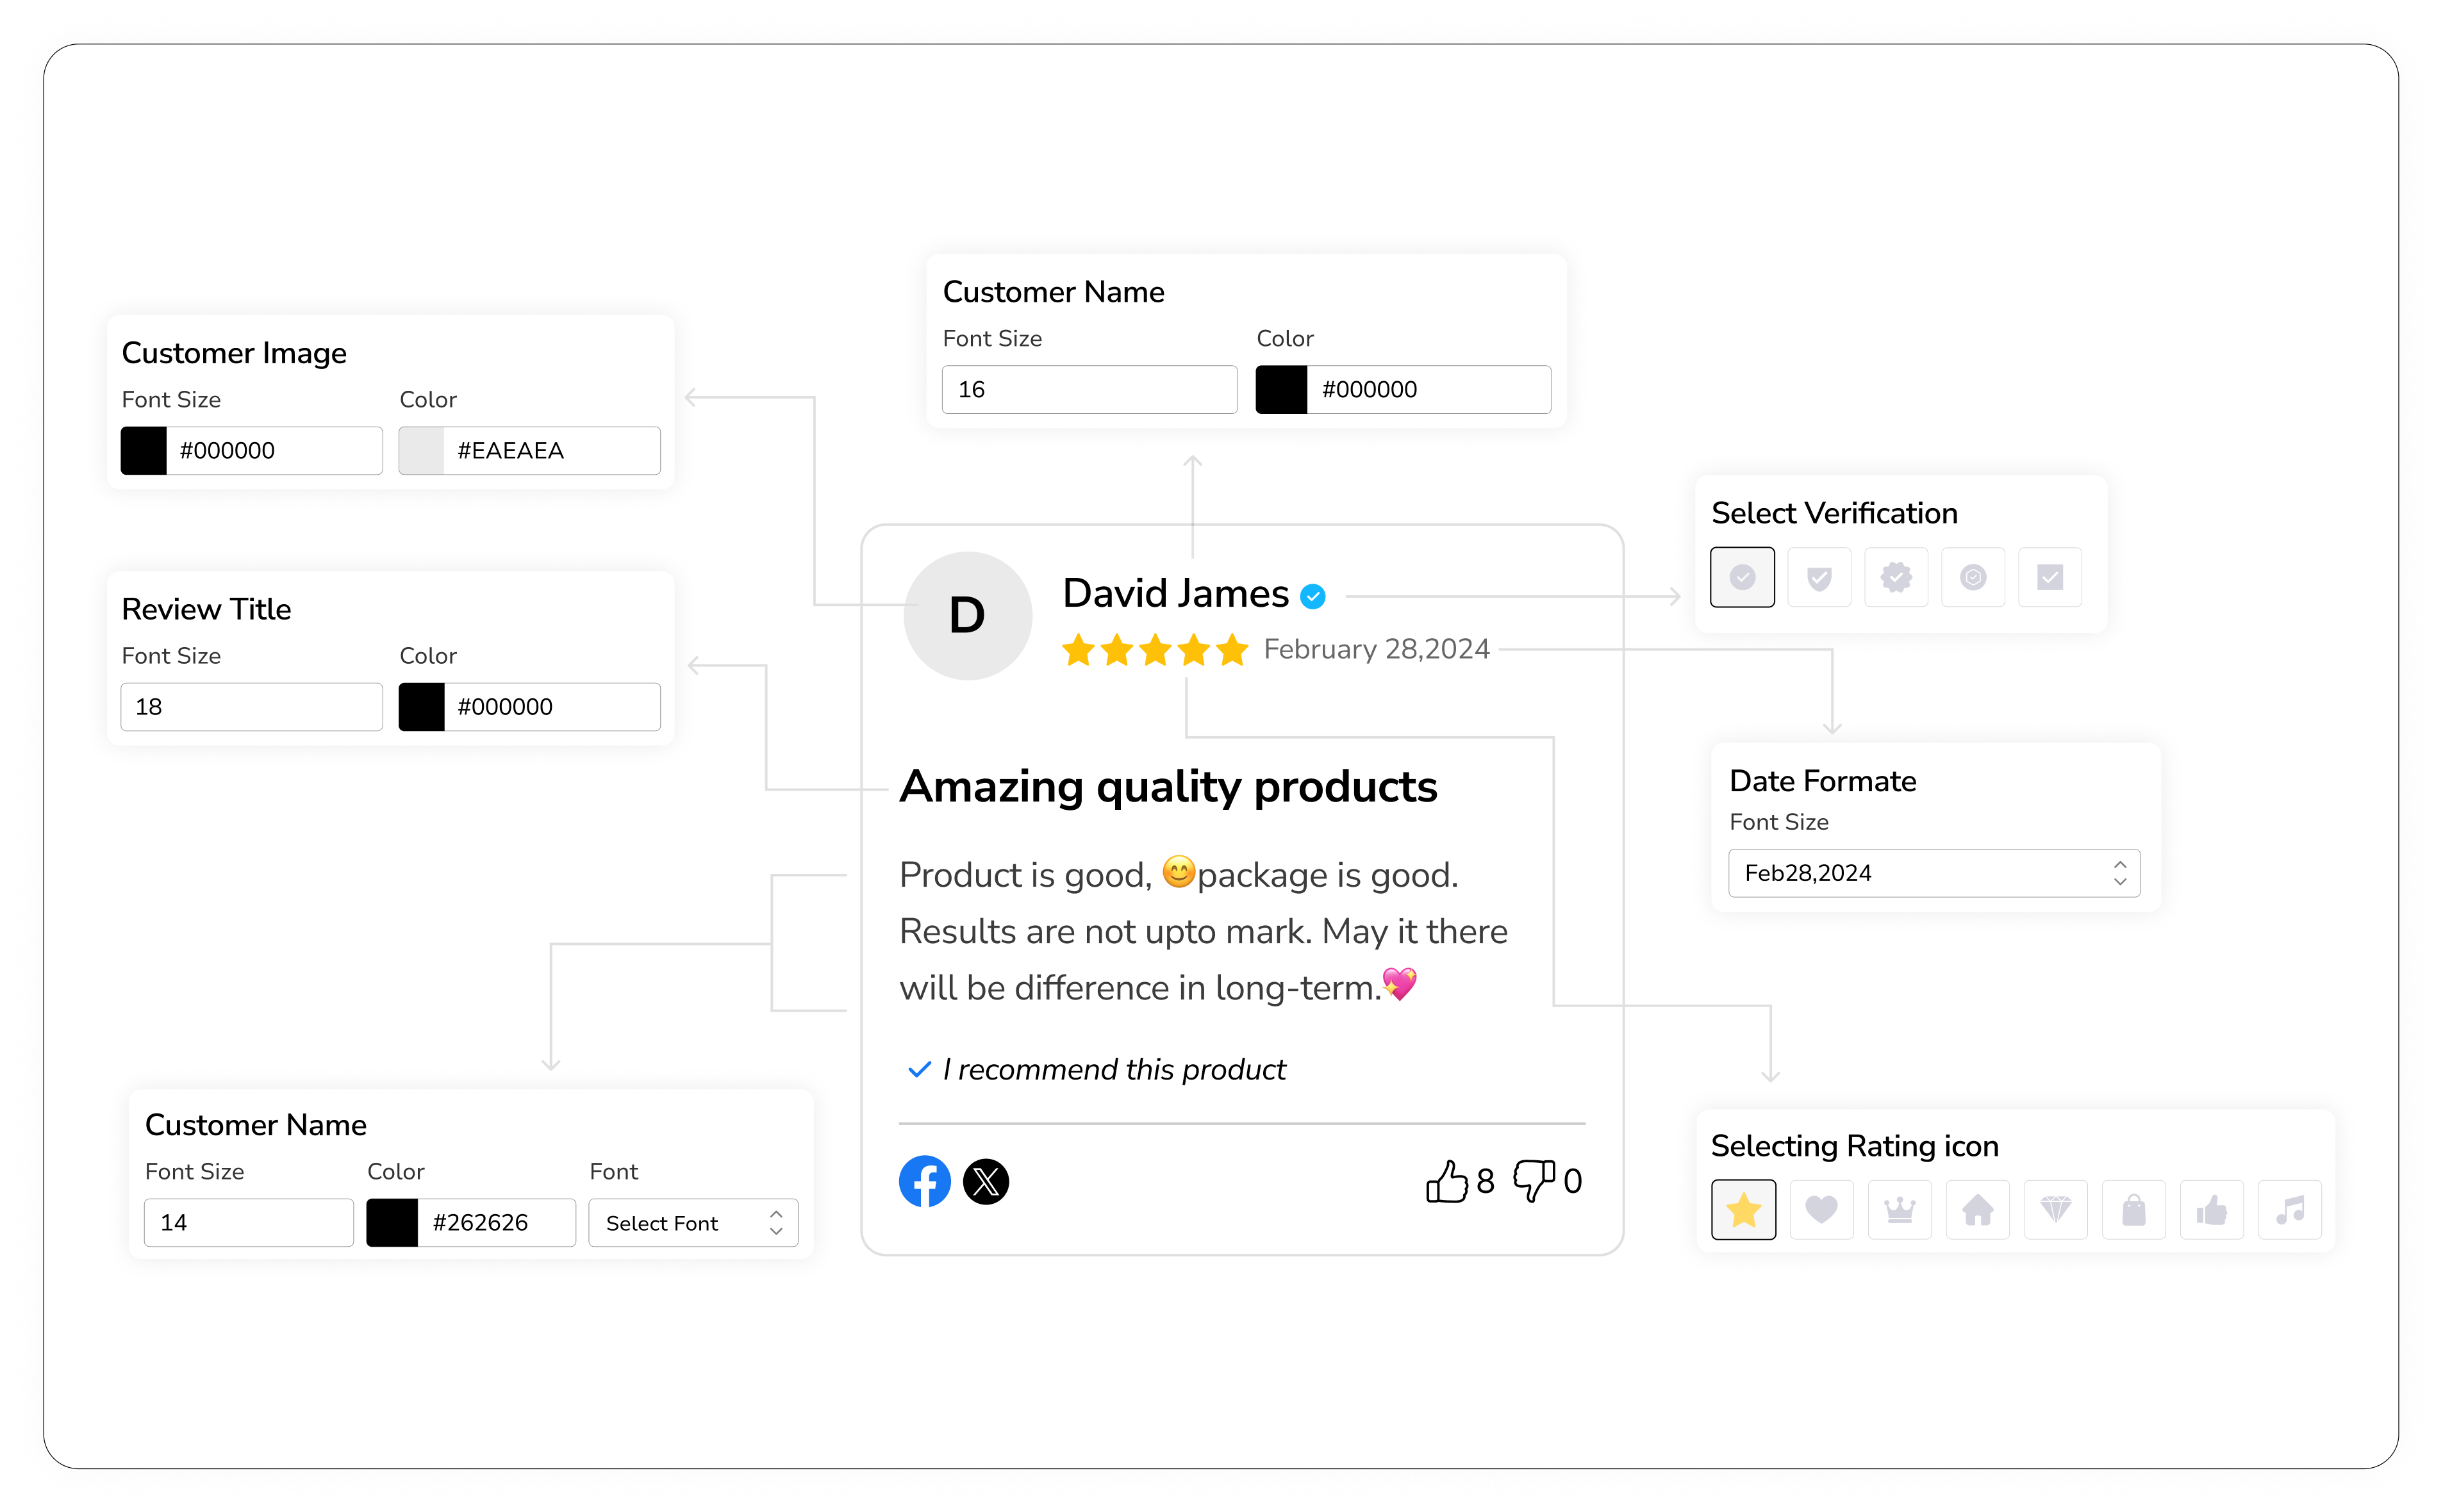
Task: Click the first star in the review rating
Action: [1078, 650]
